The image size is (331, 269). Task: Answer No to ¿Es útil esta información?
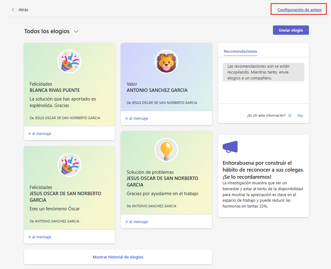(x=300, y=116)
